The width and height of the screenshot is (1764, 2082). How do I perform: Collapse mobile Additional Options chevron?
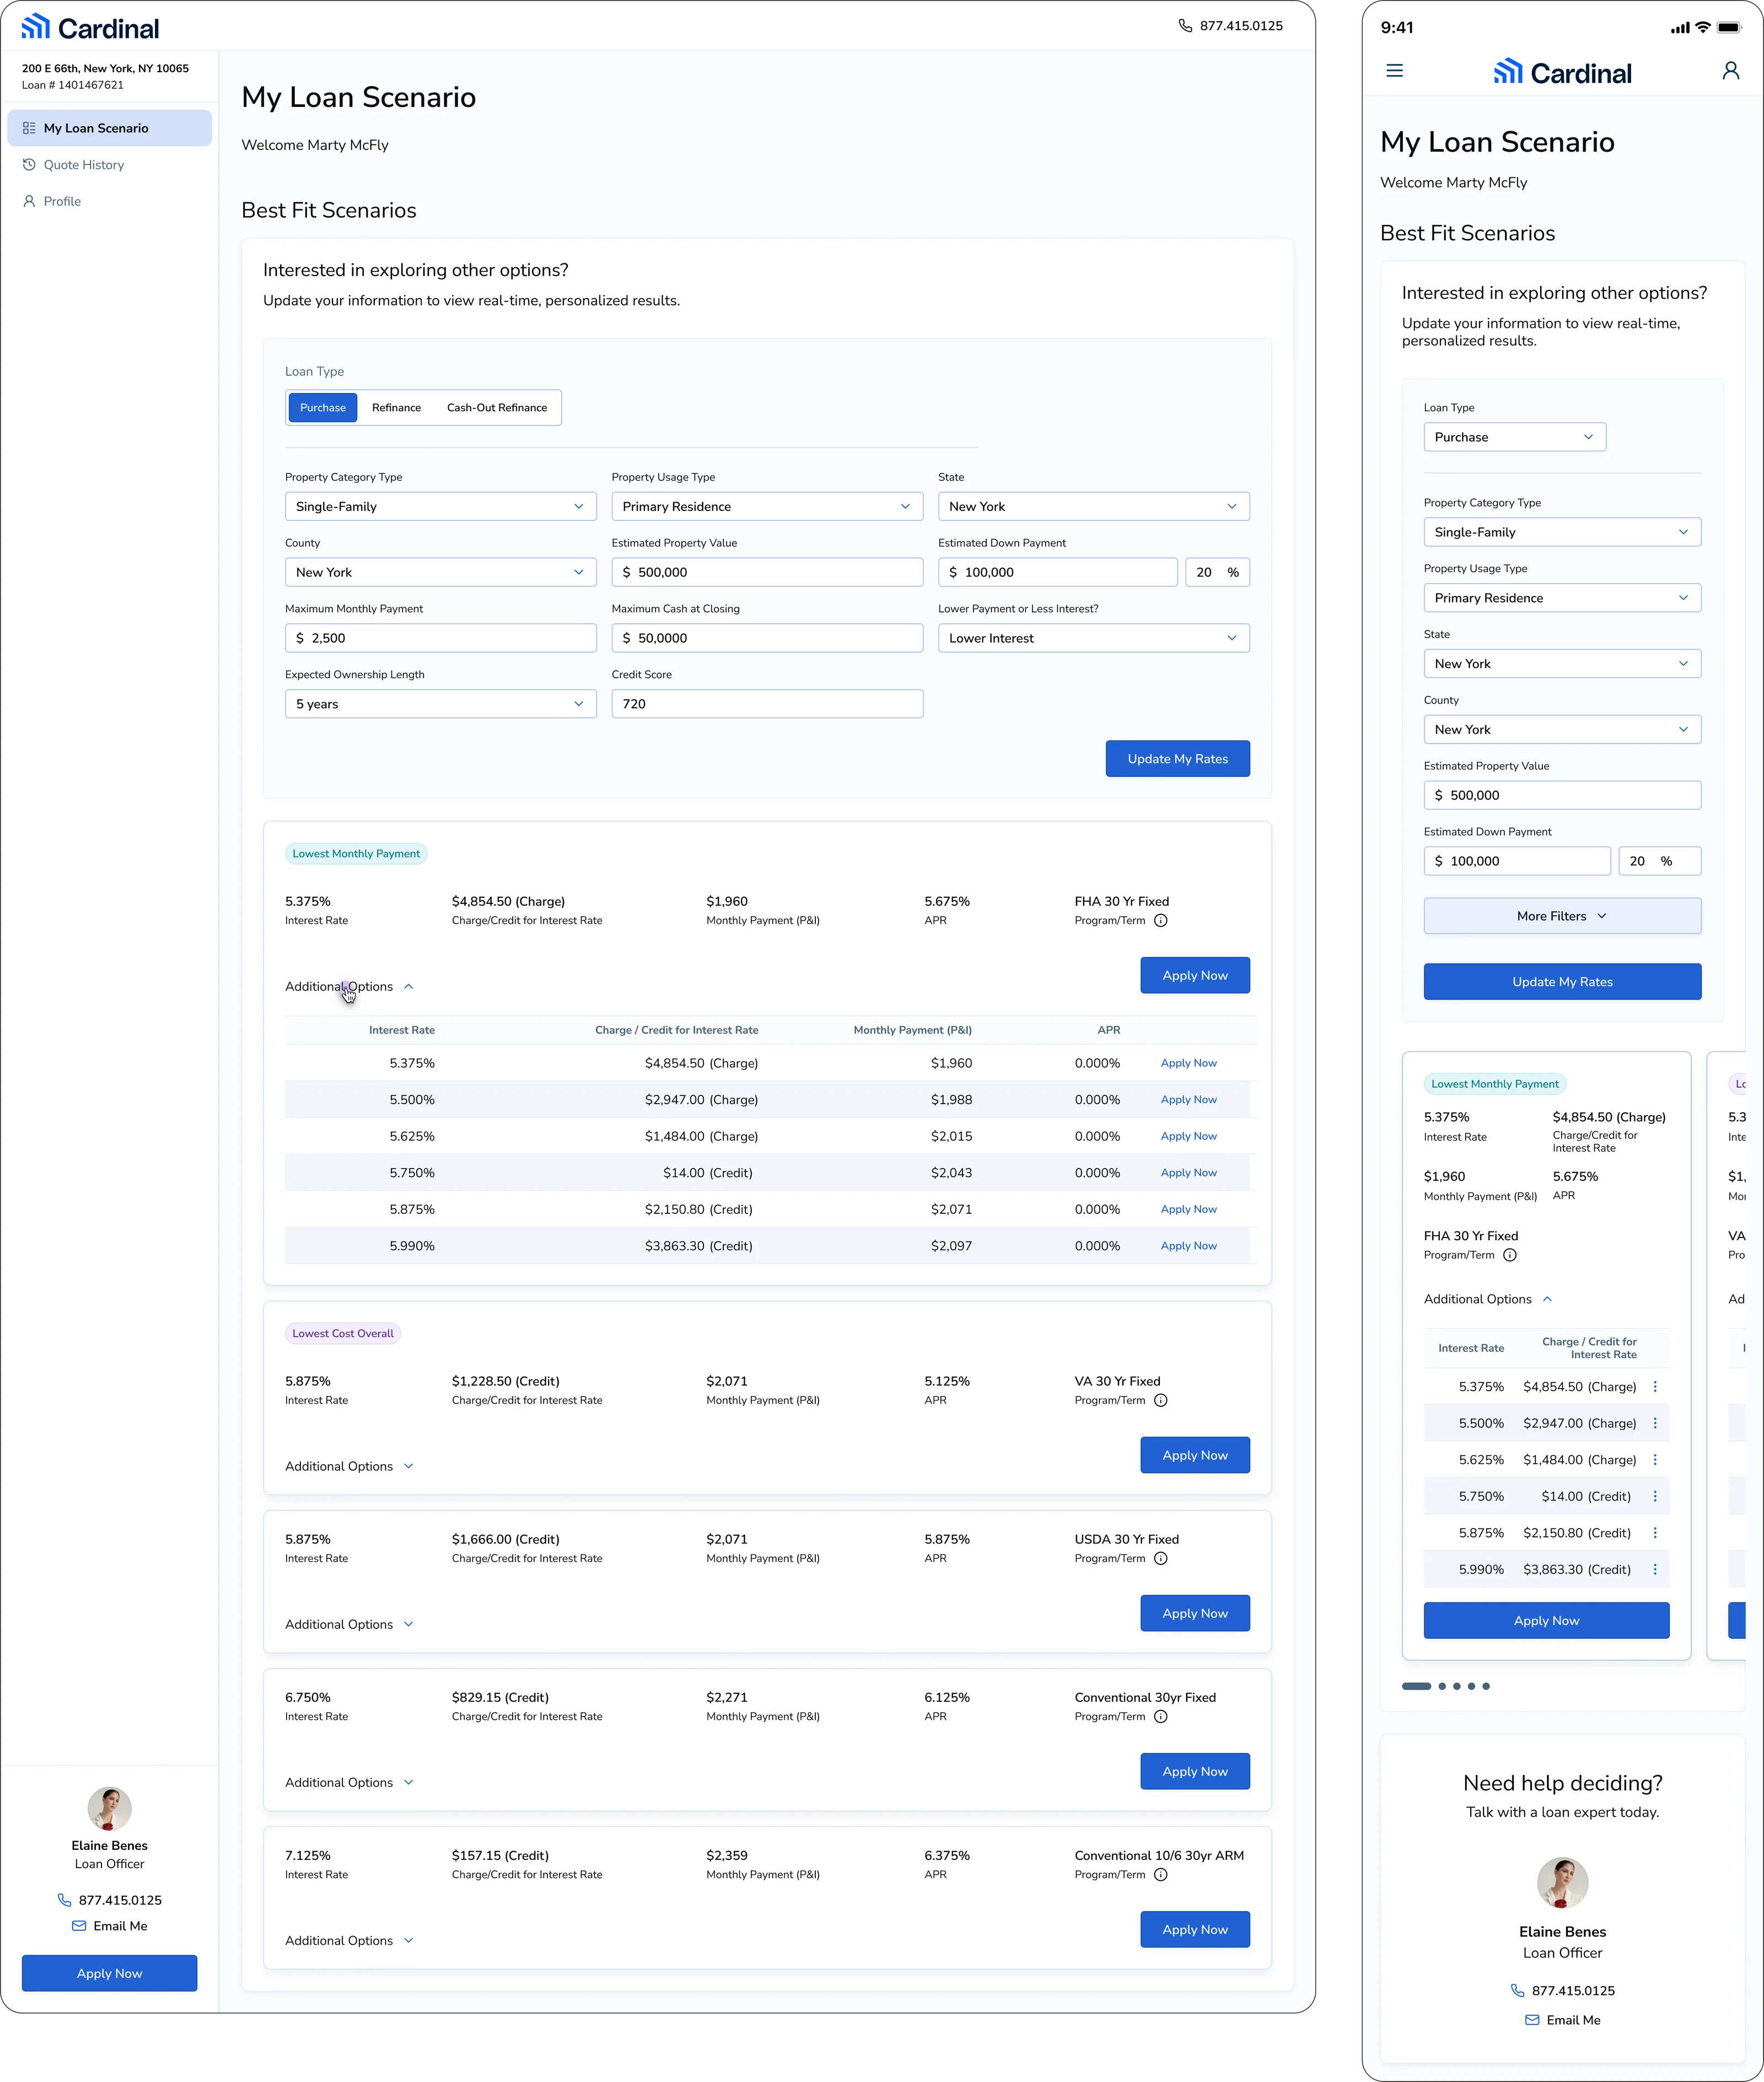[x=1547, y=1299]
